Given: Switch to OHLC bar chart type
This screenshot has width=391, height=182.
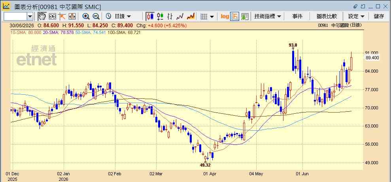Looking at the screenshot, I should point(170,17).
